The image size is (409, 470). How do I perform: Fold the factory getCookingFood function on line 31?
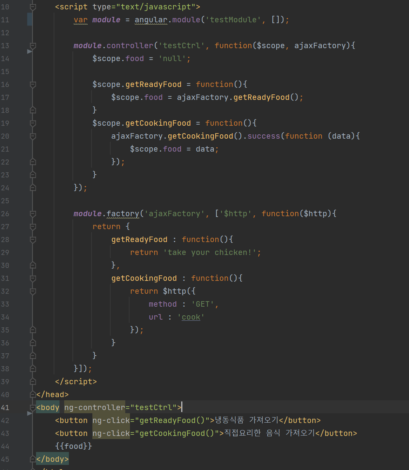coord(33,278)
